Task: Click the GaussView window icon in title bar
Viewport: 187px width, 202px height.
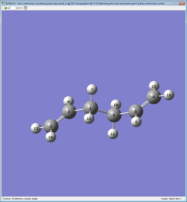Action: point(3,3)
